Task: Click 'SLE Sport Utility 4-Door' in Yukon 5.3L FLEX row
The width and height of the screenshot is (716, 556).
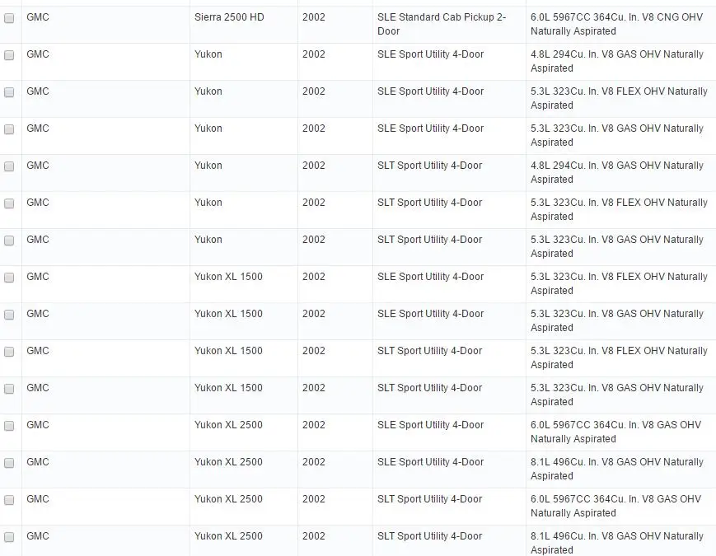Action: [431, 91]
